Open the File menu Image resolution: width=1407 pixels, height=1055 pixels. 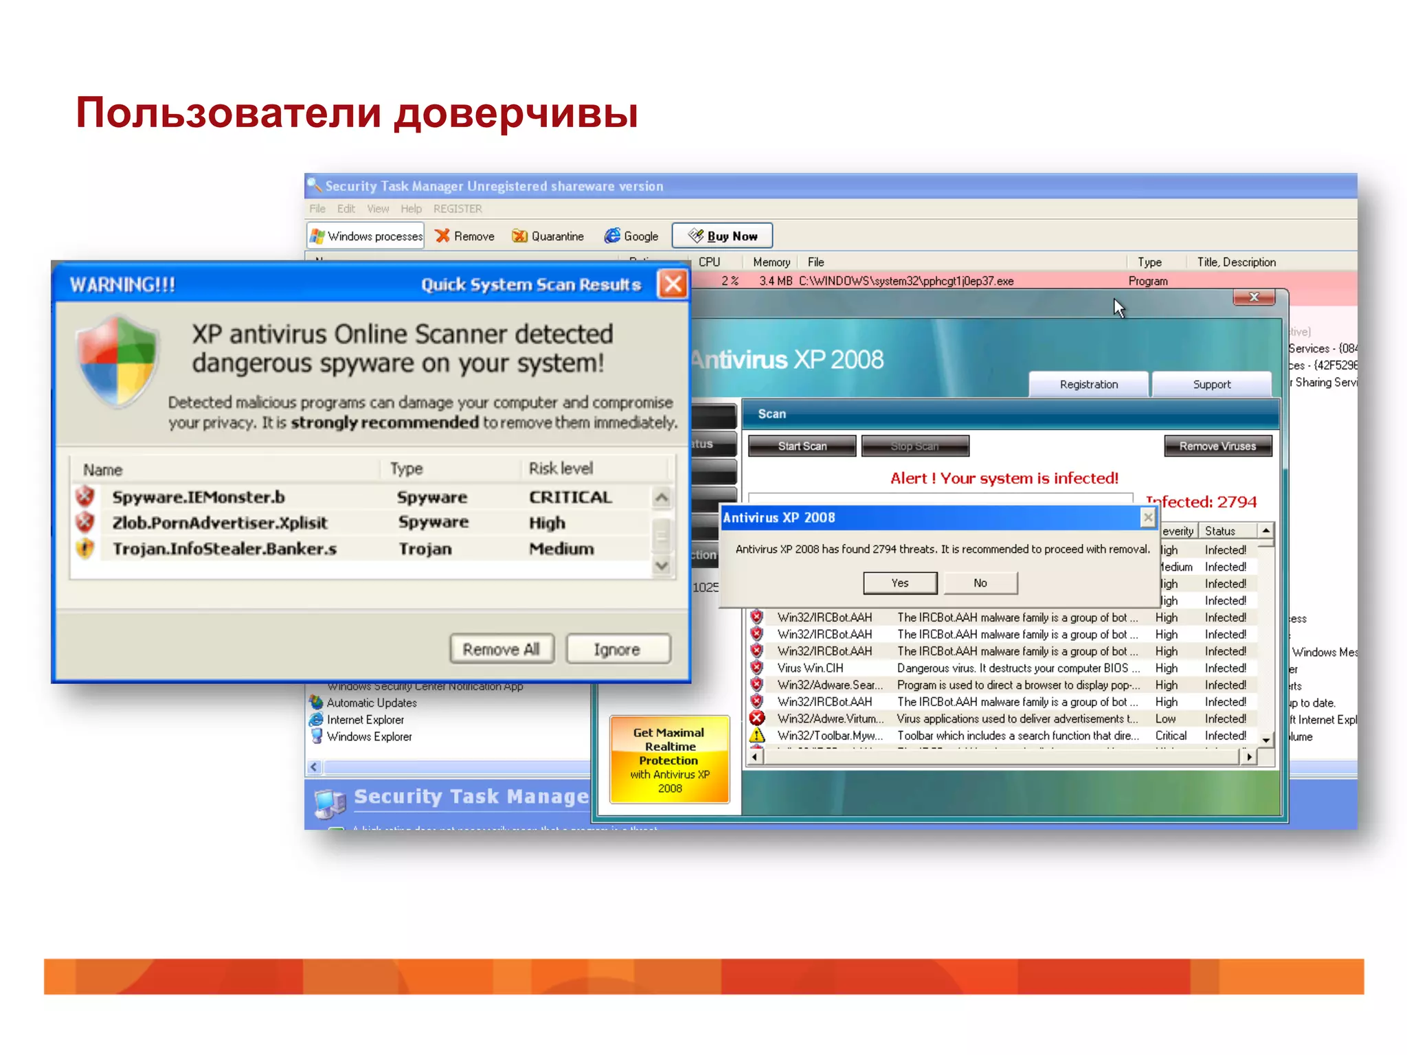point(317,209)
